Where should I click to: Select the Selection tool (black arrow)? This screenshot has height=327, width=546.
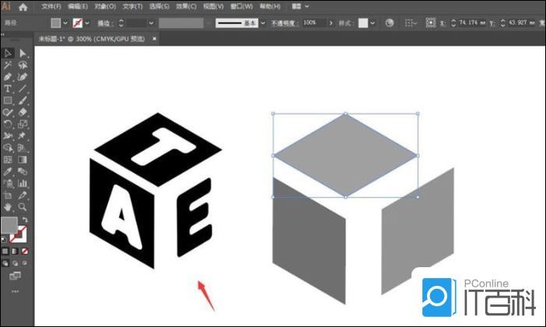[8, 54]
